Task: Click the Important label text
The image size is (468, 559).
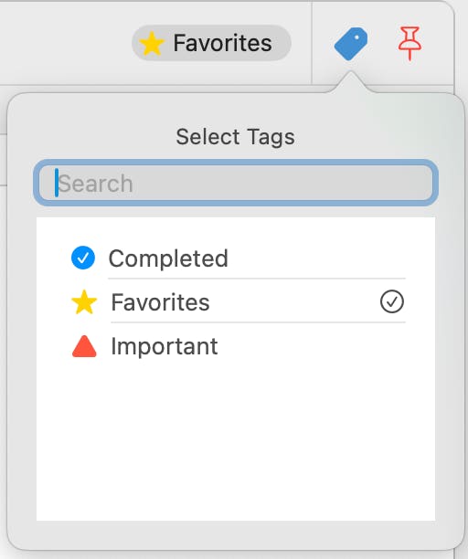Action: (165, 346)
